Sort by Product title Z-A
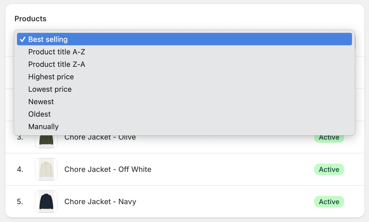The image size is (369, 222). point(57,64)
